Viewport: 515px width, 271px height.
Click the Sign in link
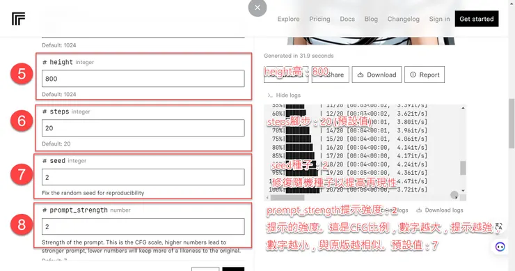click(x=439, y=19)
